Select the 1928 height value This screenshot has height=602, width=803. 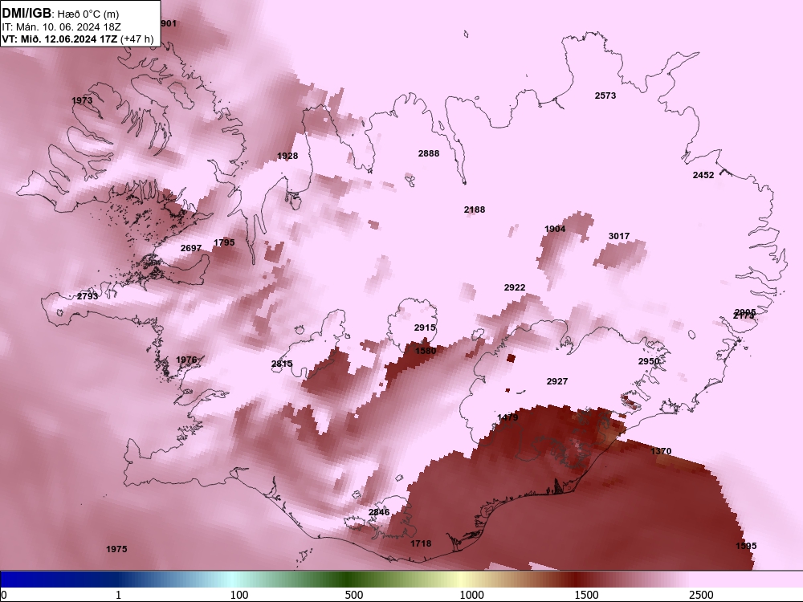pos(287,156)
